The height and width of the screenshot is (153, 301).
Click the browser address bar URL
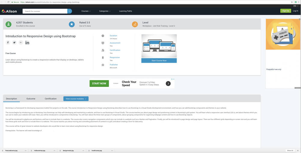coord(50,2)
